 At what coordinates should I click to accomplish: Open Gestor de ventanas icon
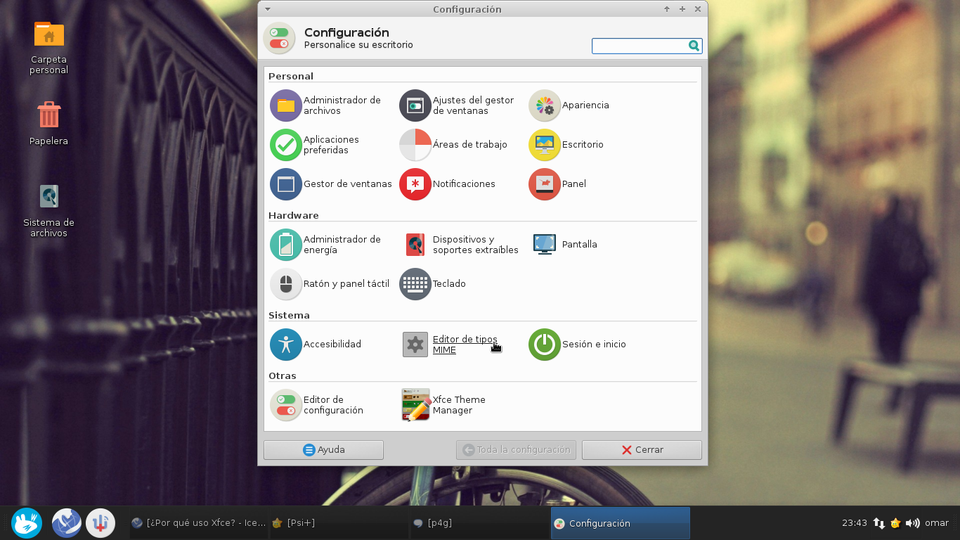(286, 184)
